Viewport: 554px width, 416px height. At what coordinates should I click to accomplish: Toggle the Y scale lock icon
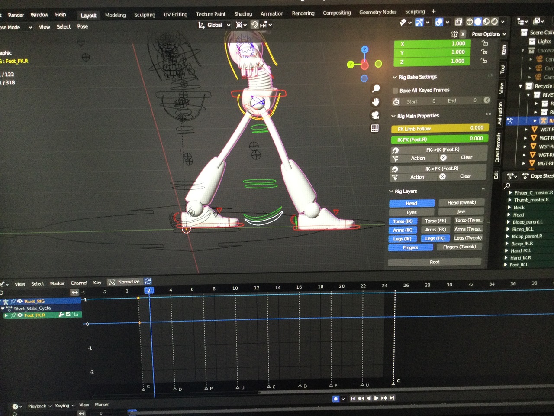click(x=484, y=52)
